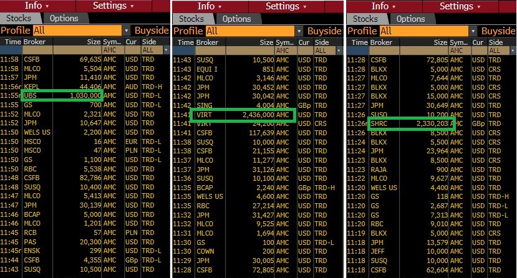Select the KEPL 44,406 AUD row

click(x=85, y=87)
